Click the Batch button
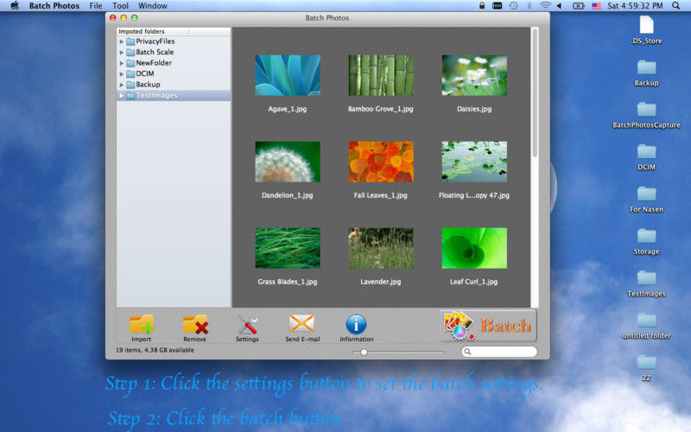The height and width of the screenshot is (432, 691). point(488,326)
